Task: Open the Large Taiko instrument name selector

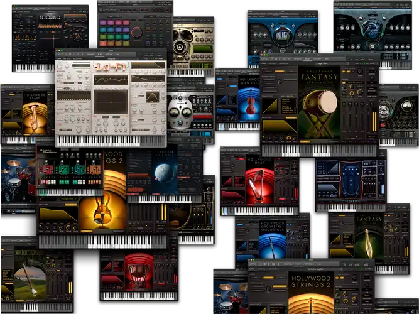Action: tap(322, 63)
